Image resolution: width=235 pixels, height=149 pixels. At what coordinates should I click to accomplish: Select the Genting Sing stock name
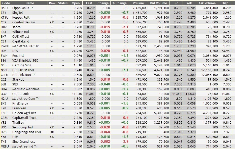[x=22, y=65]
